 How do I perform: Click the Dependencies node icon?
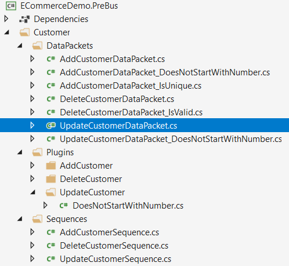tap(24, 19)
